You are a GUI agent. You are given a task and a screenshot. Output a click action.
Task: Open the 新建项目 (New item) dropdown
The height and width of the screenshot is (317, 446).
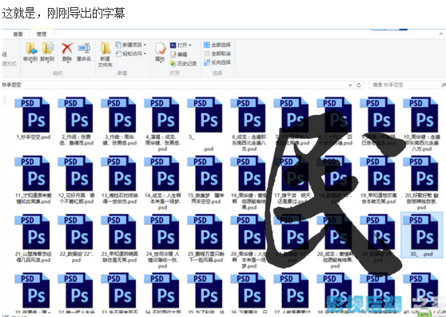[x=131, y=45]
